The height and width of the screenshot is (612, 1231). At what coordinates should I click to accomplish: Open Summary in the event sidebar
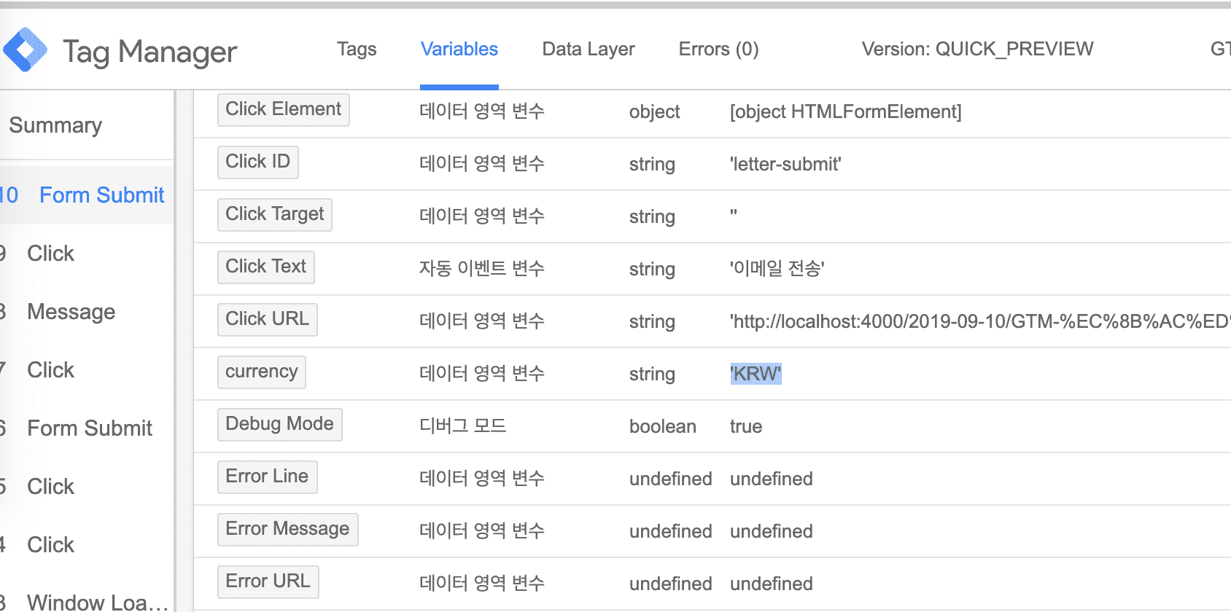[55, 125]
